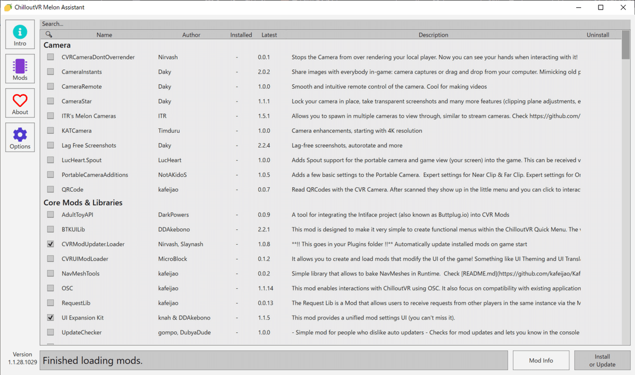This screenshot has height=375, width=635.
Task: Click the UI Expansion Kit name
Action: pos(83,318)
